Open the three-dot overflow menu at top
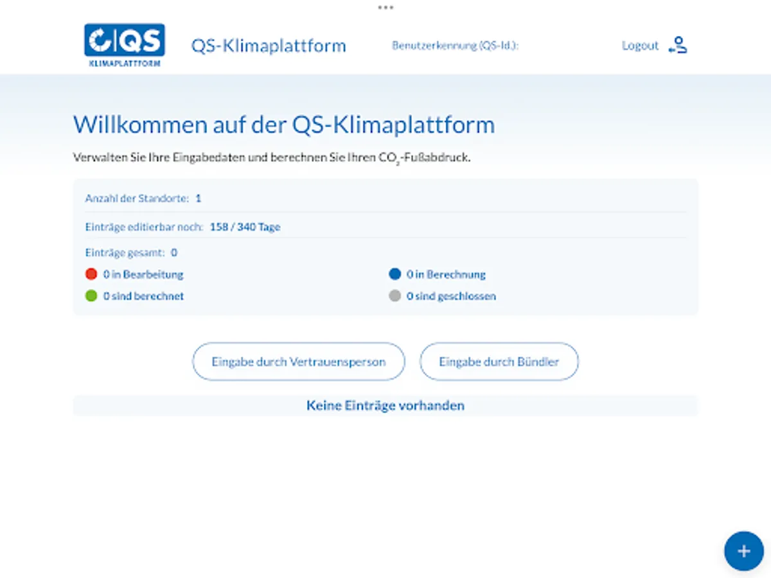The image size is (771, 578). [x=385, y=8]
